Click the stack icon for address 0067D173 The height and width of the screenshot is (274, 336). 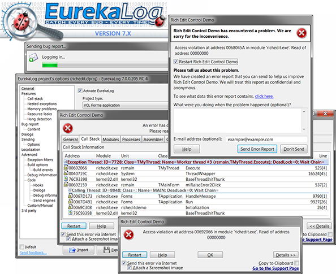pos(70,195)
